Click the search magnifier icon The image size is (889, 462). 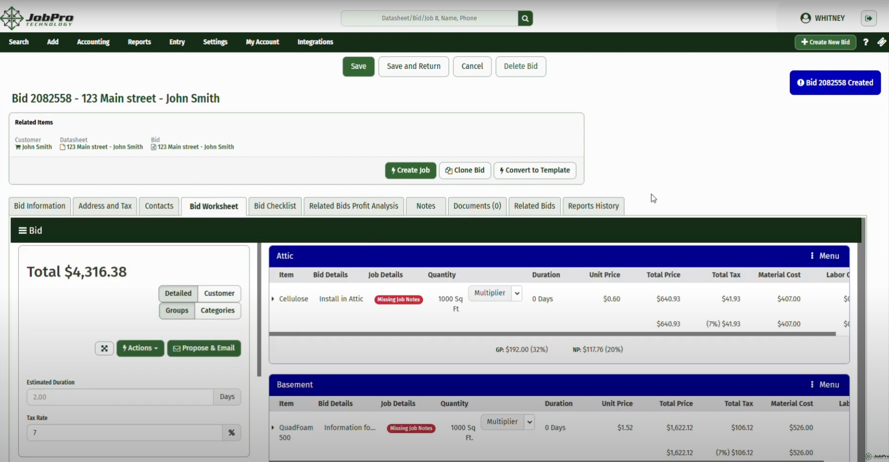pos(525,18)
